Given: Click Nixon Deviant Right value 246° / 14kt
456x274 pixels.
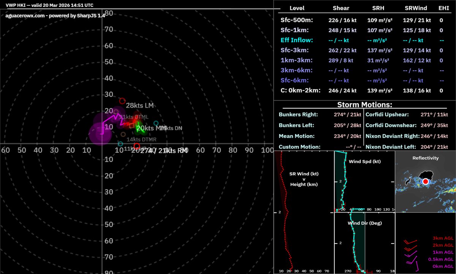Looking at the screenshot, I should click(435, 136).
